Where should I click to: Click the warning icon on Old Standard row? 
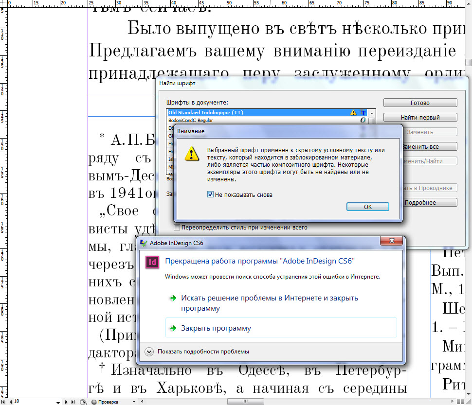[353, 112]
